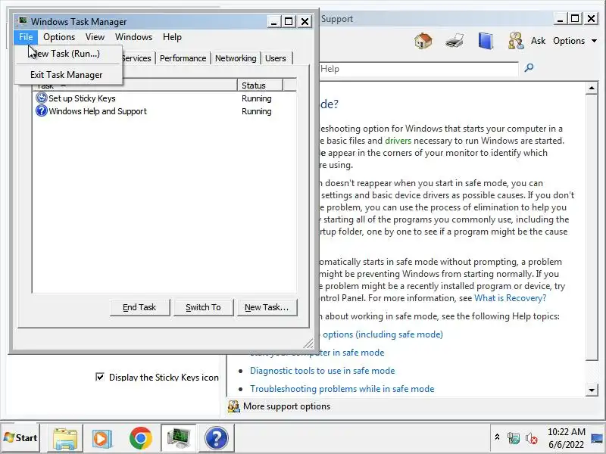
Task: Open Browse Help book icon
Action: 486,41
